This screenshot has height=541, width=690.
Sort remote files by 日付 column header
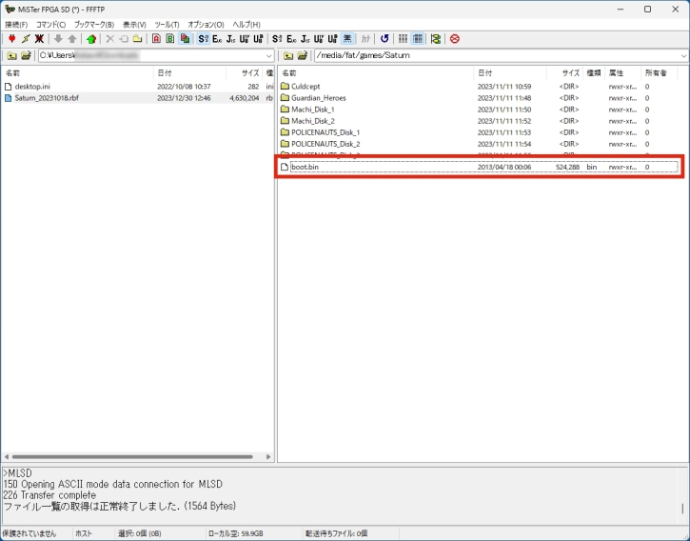coord(485,72)
